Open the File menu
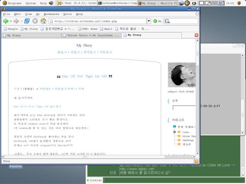The height and width of the screenshot is (184, 246). 7,14
